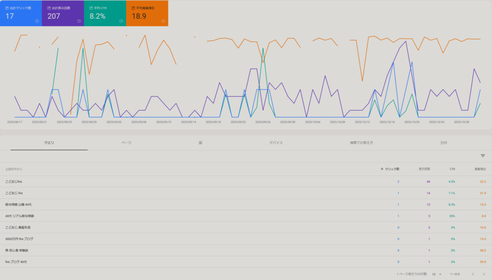The width and height of the screenshot is (492, 280).
Task: Sort table by 掲載順位 column
Action: pos(480,169)
